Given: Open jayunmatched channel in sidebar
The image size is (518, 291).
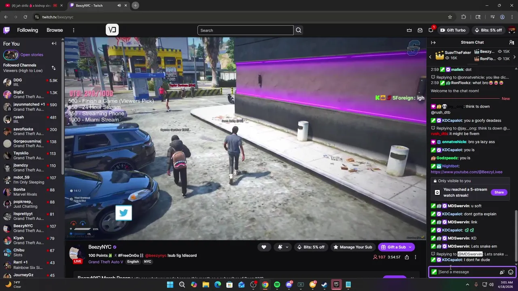Looking at the screenshot, I should [32, 107].
